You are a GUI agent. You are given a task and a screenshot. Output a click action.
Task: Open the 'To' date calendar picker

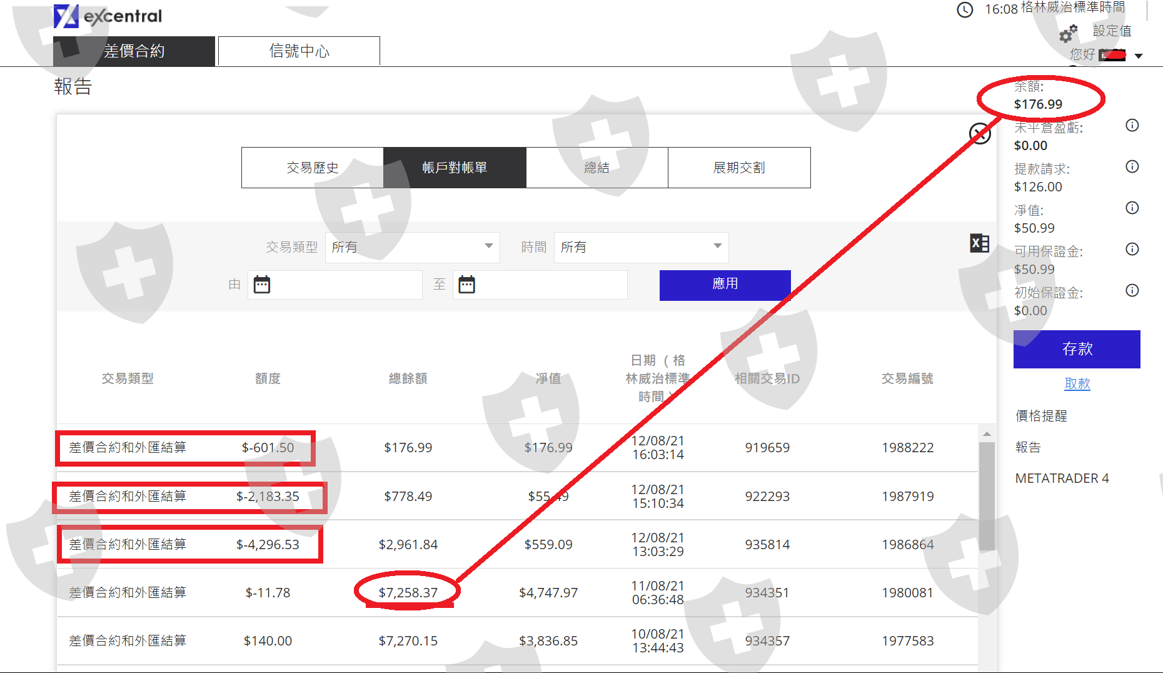467,285
